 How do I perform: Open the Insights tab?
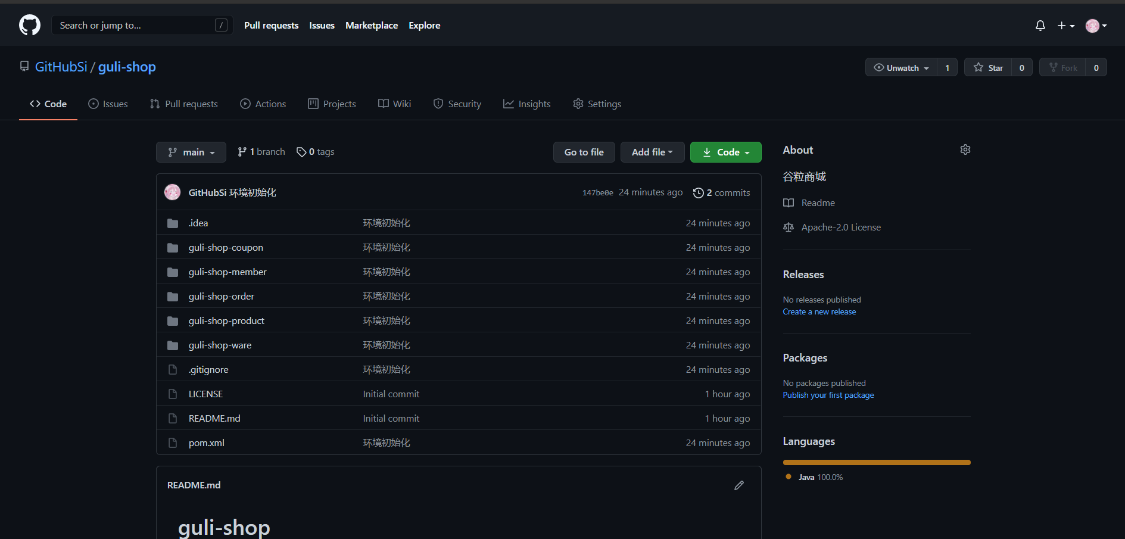(x=527, y=104)
